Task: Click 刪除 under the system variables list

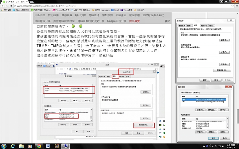Action: click(x=223, y=132)
